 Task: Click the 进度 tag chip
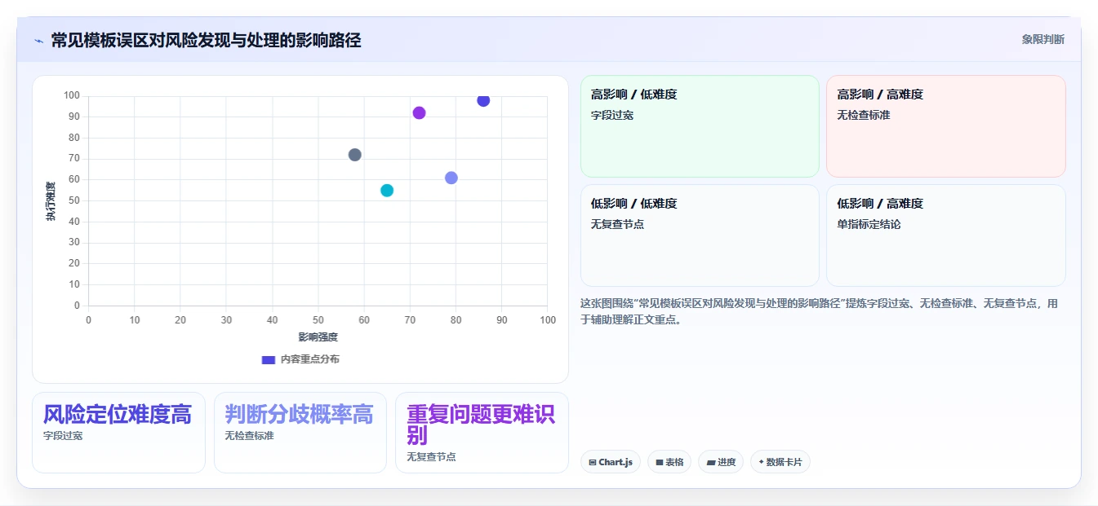click(721, 462)
